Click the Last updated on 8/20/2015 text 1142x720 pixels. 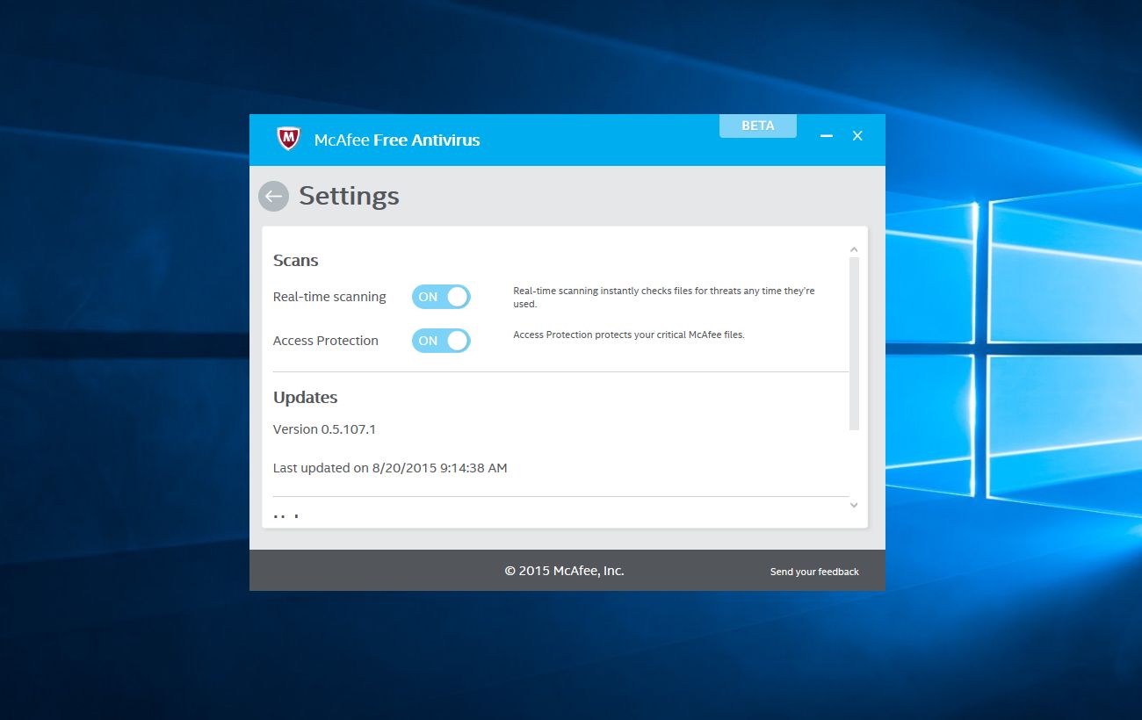390,468
